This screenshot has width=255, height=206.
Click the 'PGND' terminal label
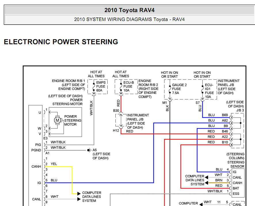[36, 150]
